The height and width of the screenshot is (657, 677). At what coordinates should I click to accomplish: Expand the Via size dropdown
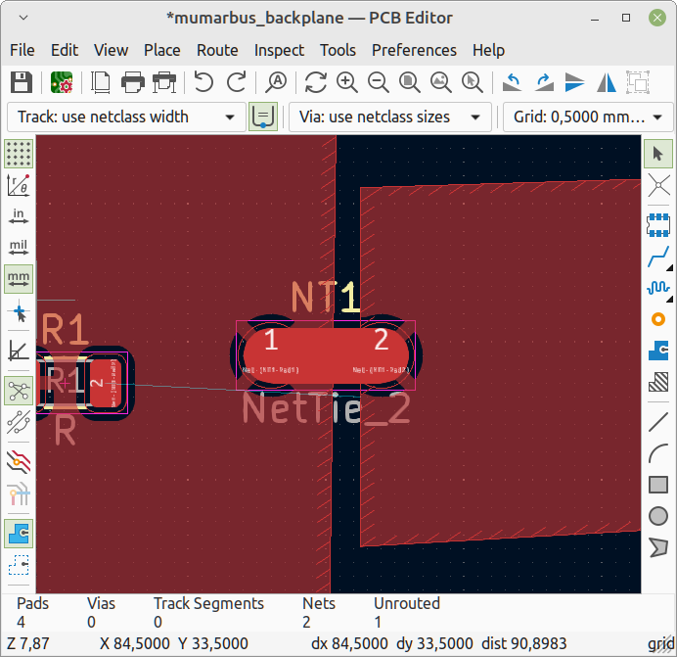(x=389, y=117)
